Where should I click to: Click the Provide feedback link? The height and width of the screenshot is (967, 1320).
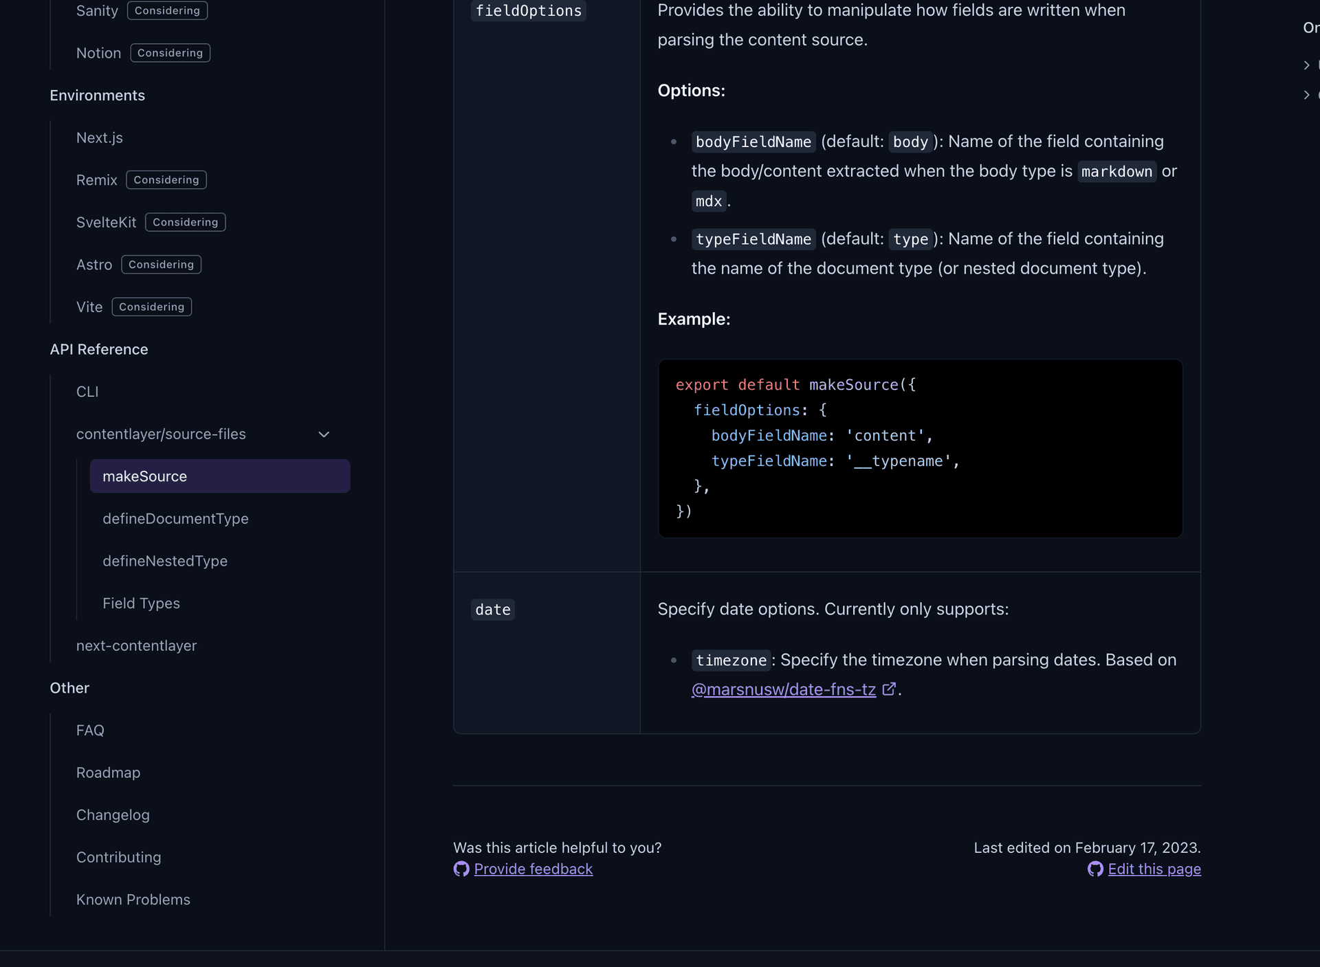tap(533, 869)
